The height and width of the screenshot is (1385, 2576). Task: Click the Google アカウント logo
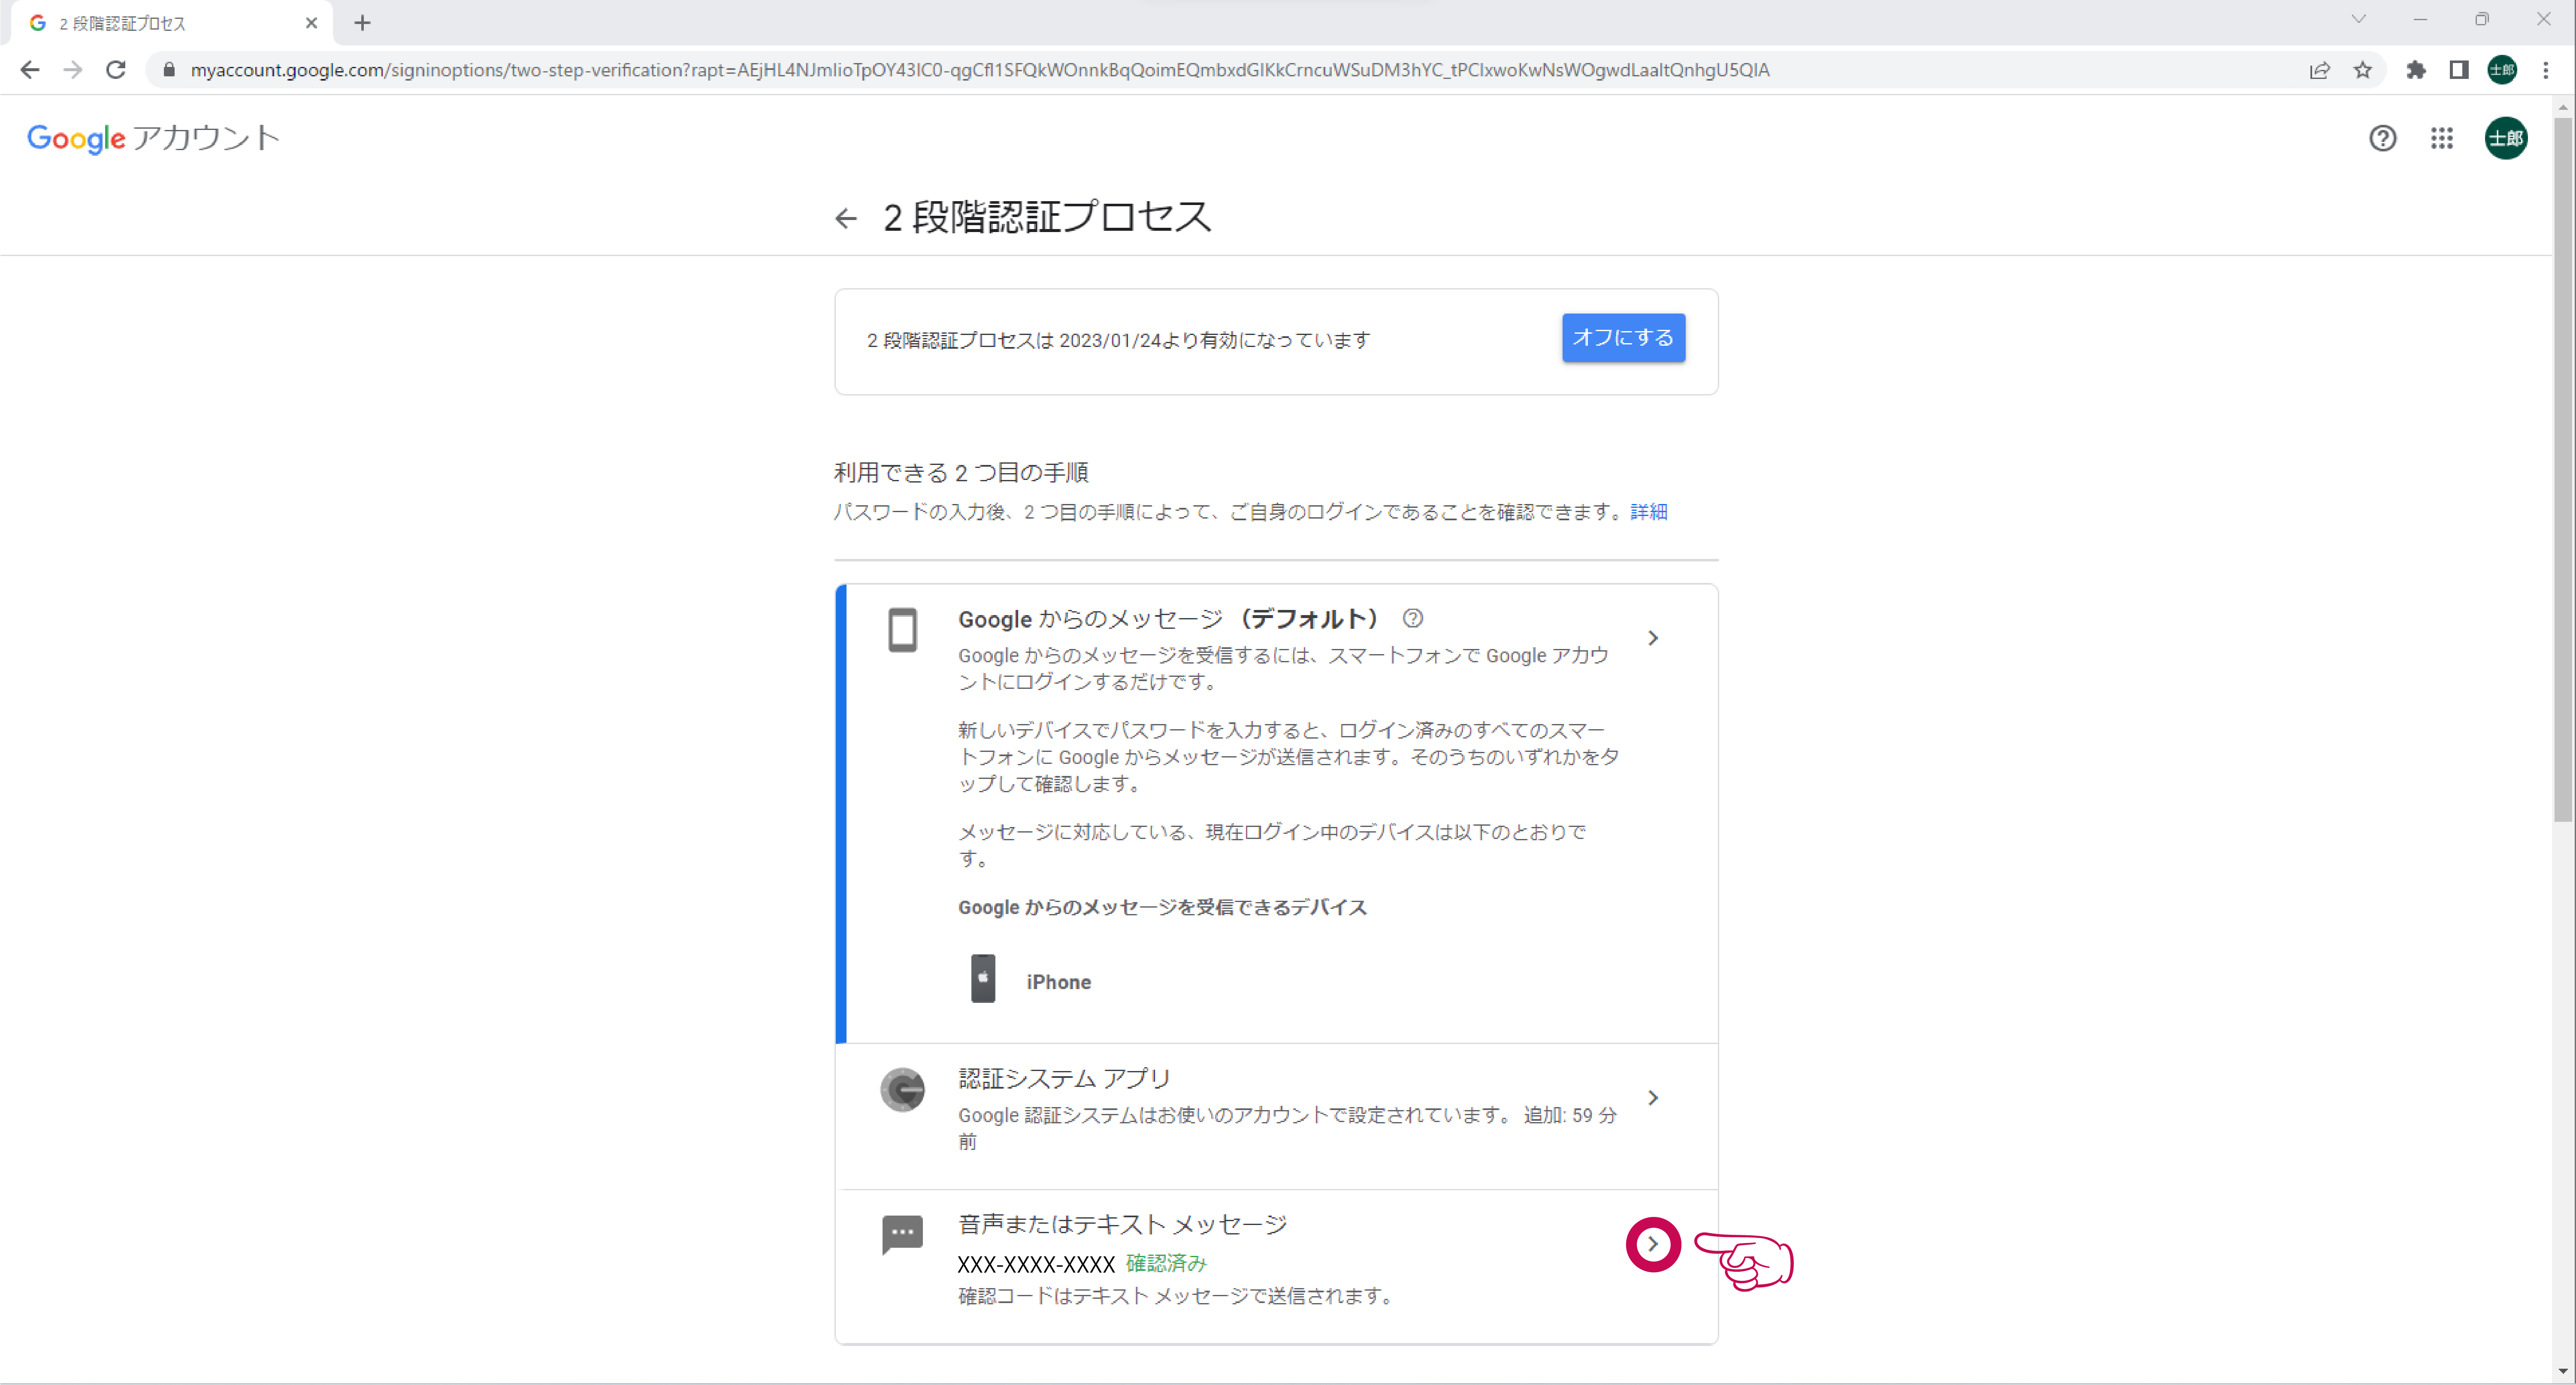click(153, 138)
